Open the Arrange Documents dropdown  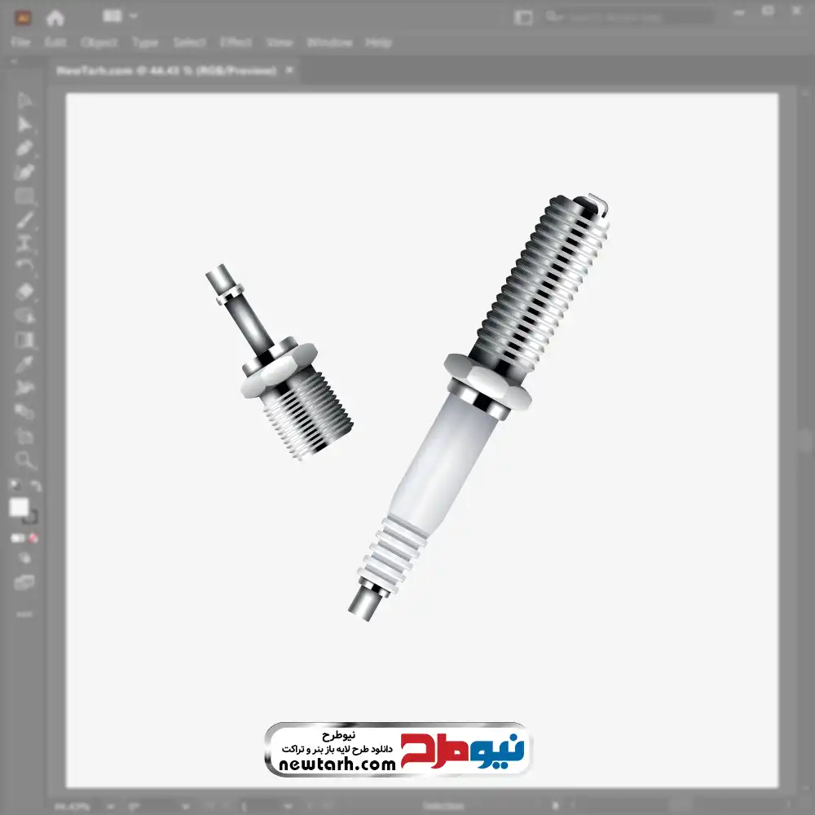pyautogui.click(x=121, y=16)
